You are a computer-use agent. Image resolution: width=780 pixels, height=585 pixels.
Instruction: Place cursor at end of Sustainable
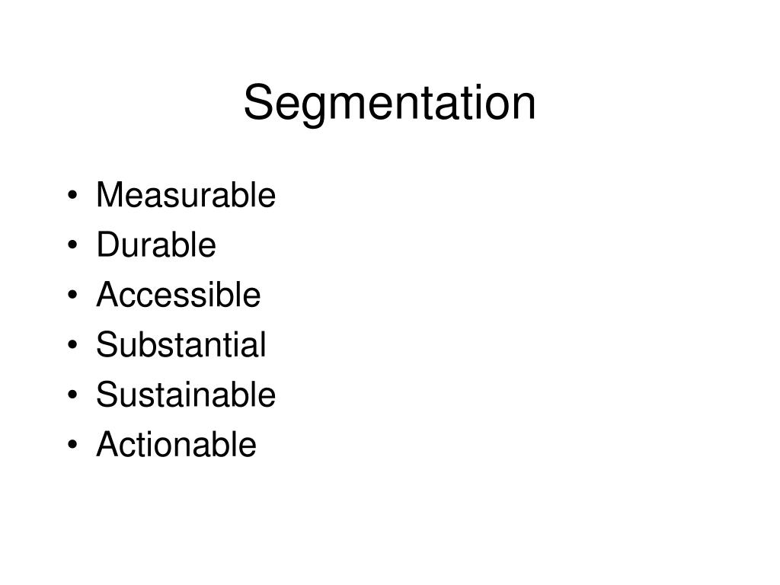(276, 395)
